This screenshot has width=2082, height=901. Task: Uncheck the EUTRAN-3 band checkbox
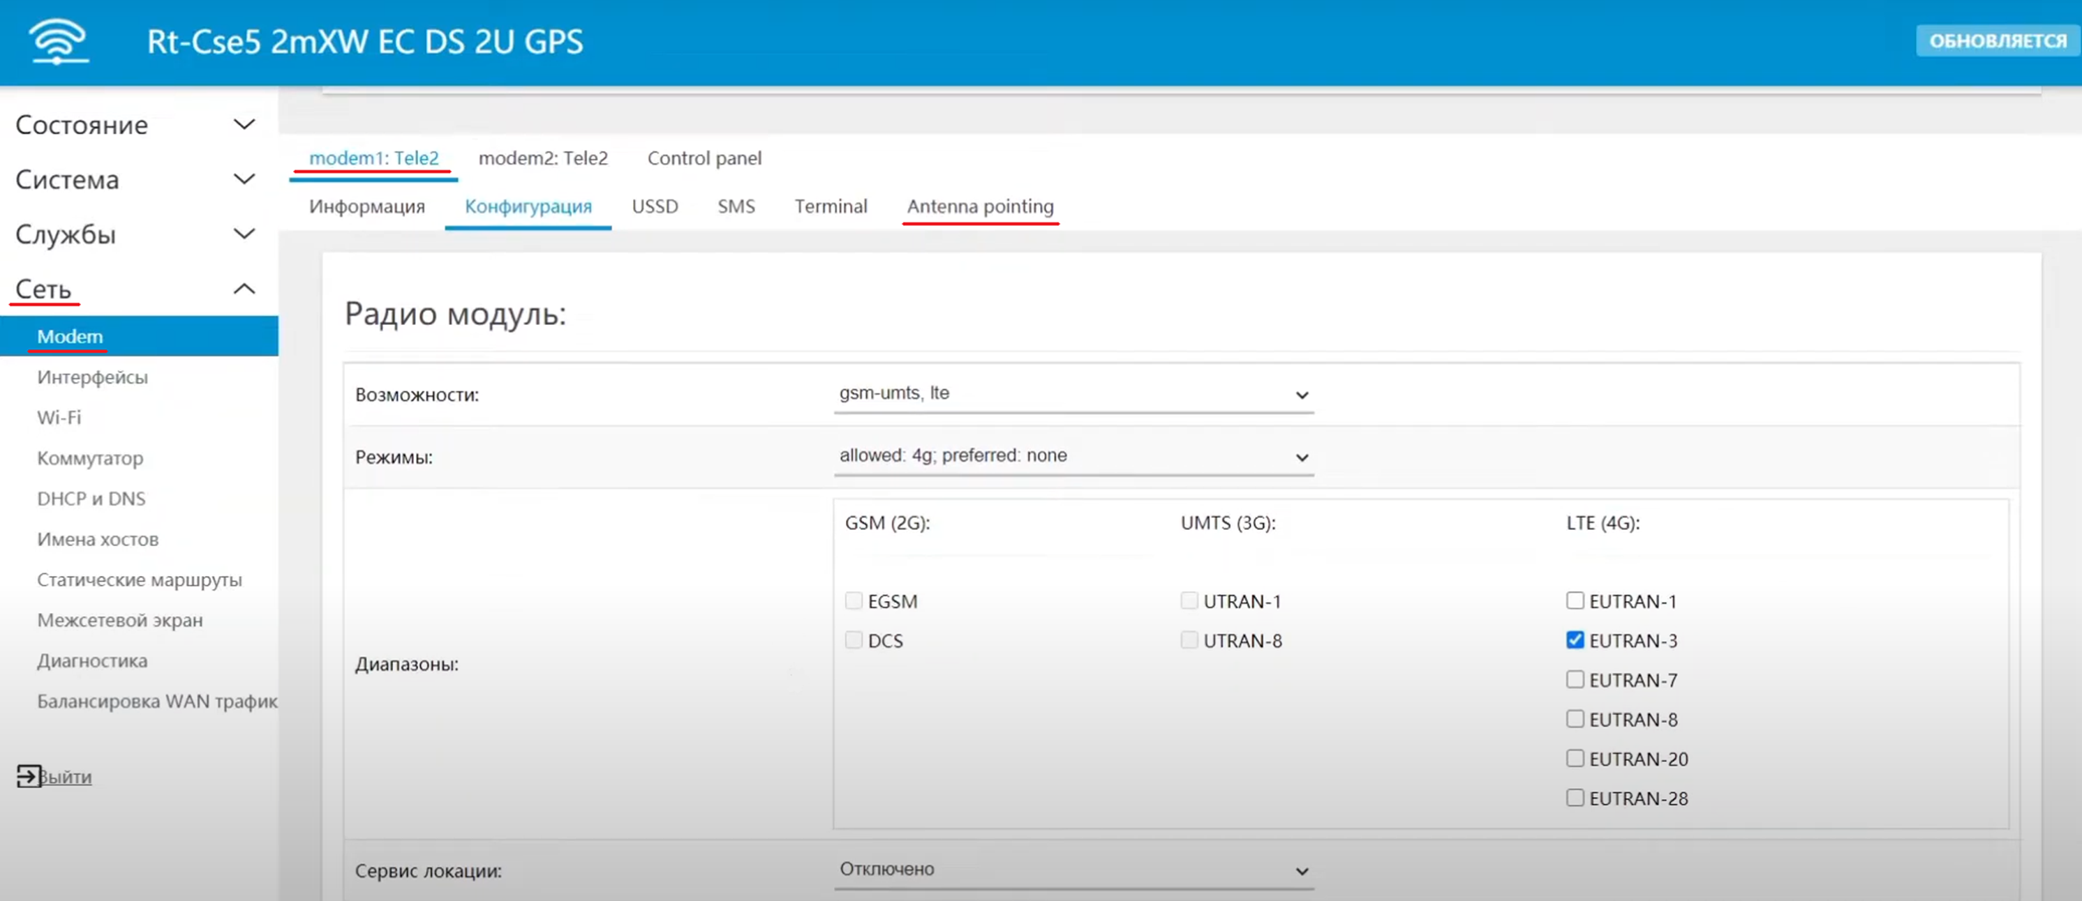(x=1575, y=640)
